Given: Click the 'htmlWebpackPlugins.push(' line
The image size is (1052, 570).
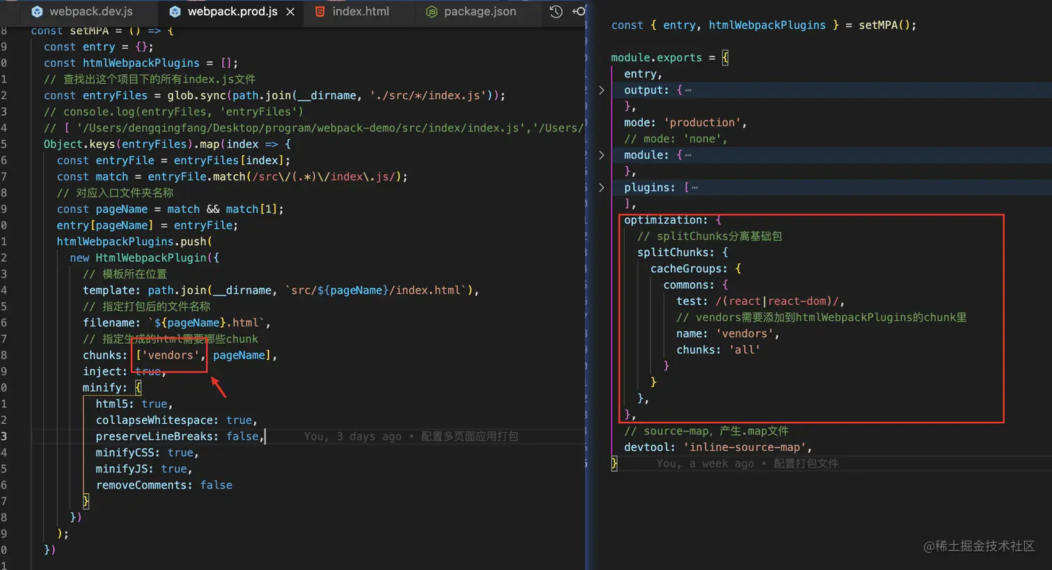Looking at the screenshot, I should [134, 242].
